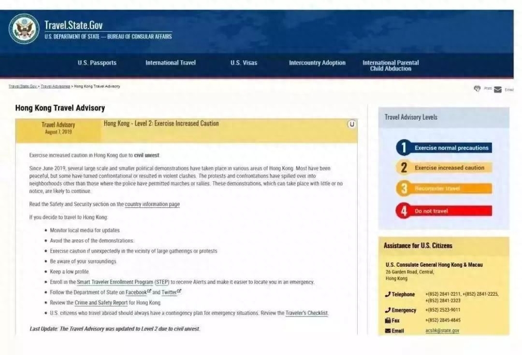522x355 pixels.
Task: Click the printer icon
Action: point(477,88)
